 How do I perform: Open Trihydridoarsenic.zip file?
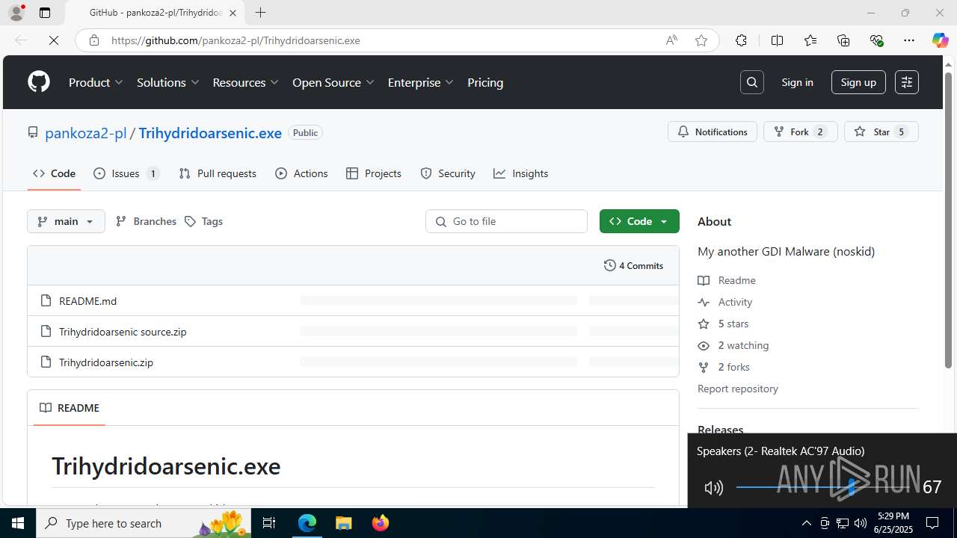coord(106,362)
